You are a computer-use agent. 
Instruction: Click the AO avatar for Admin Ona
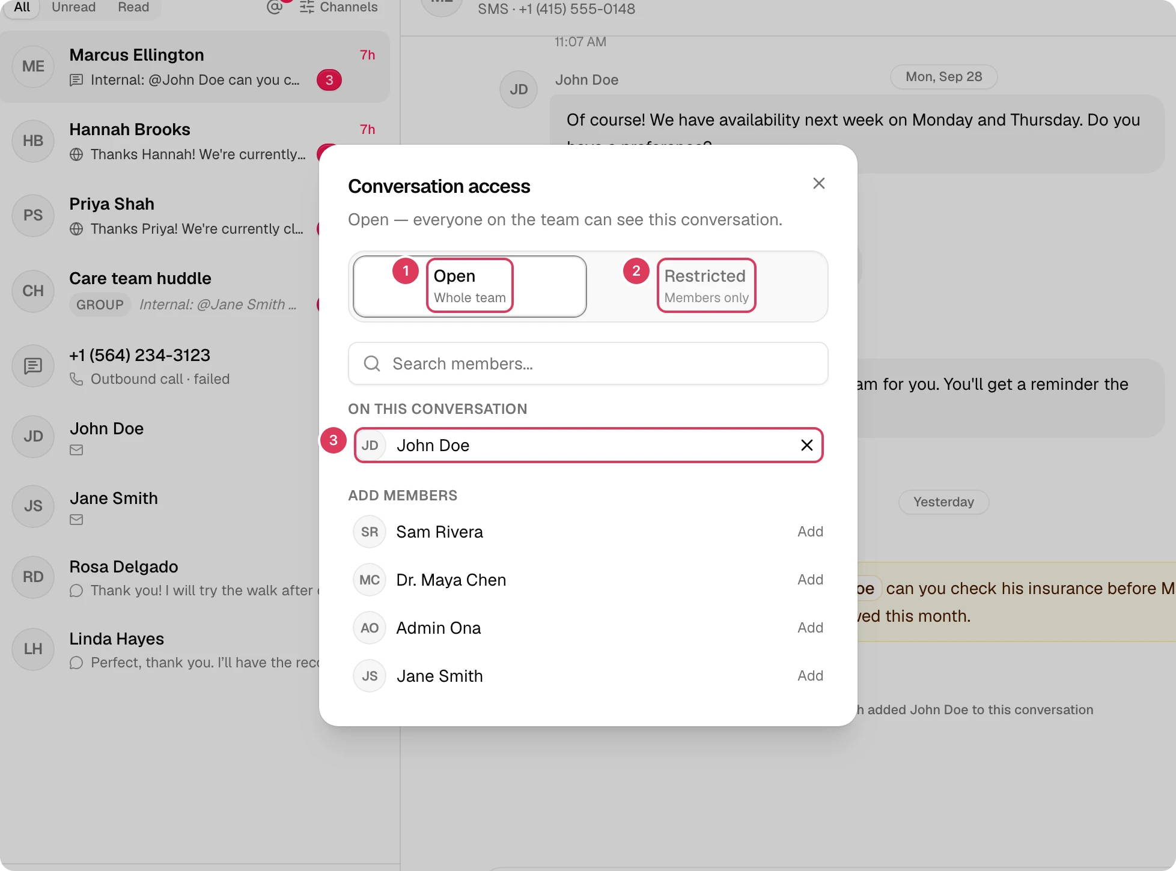point(370,628)
